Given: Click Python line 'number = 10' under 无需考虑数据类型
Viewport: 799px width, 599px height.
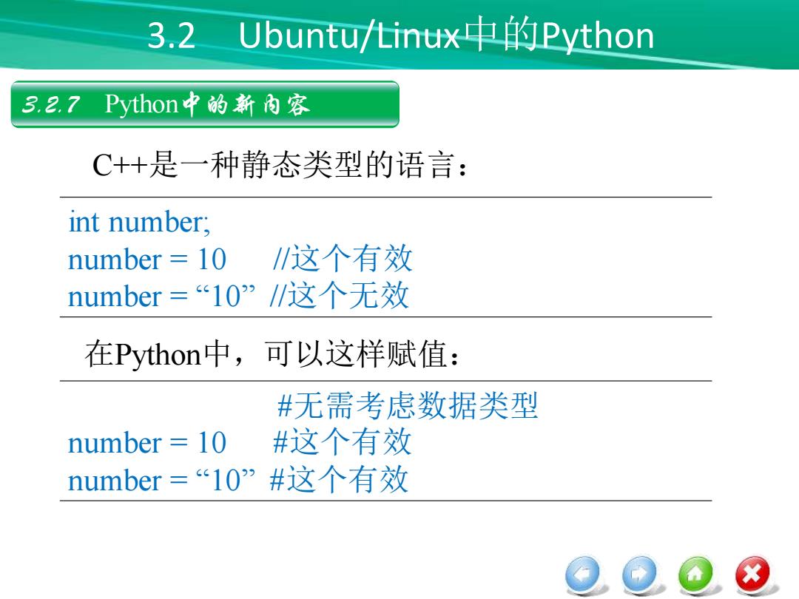Looking at the screenshot, I should pyautogui.click(x=147, y=443).
